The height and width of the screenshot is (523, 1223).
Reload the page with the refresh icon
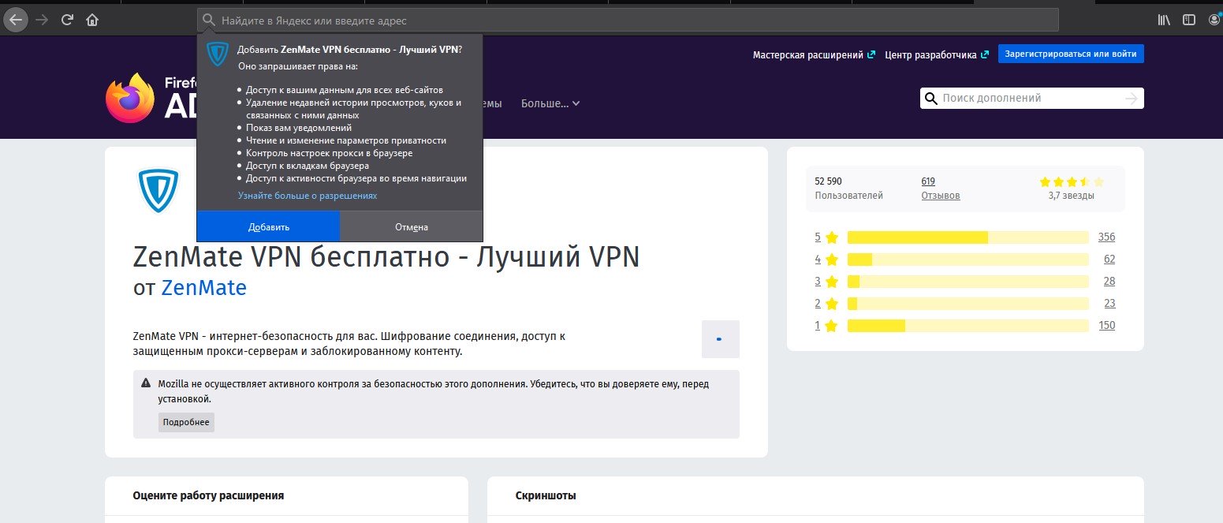tap(67, 20)
